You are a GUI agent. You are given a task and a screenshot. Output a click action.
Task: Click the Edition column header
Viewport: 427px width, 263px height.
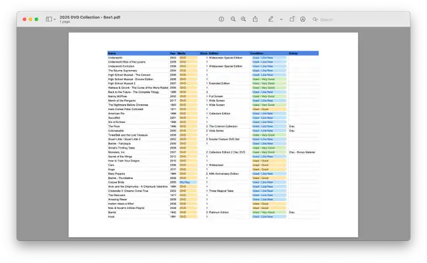click(x=213, y=53)
